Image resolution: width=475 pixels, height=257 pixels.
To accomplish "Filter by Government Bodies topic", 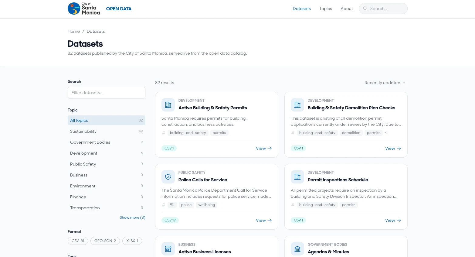I will point(107,142).
